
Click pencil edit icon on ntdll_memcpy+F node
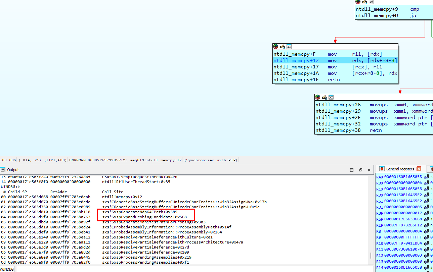click(x=282, y=47)
